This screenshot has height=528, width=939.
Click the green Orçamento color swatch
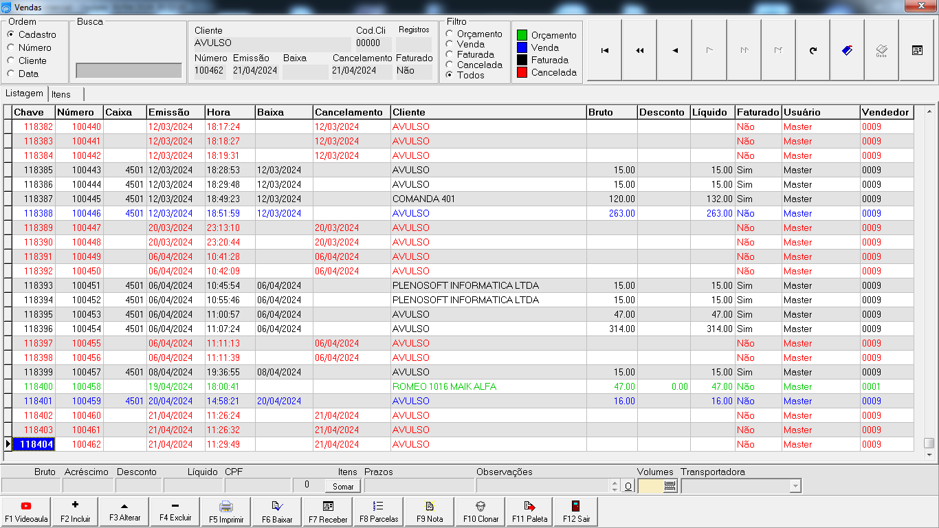click(x=522, y=35)
